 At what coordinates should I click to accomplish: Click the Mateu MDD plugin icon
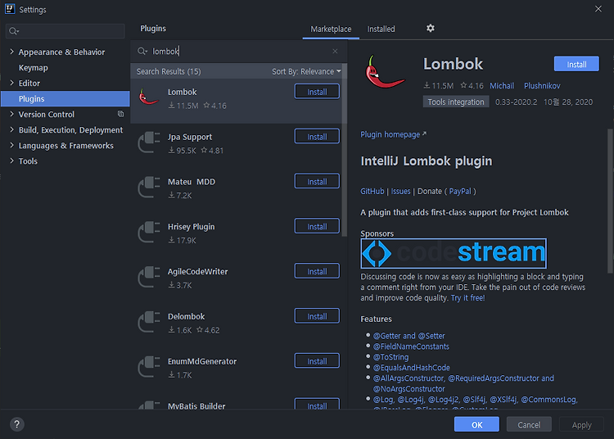point(149,188)
